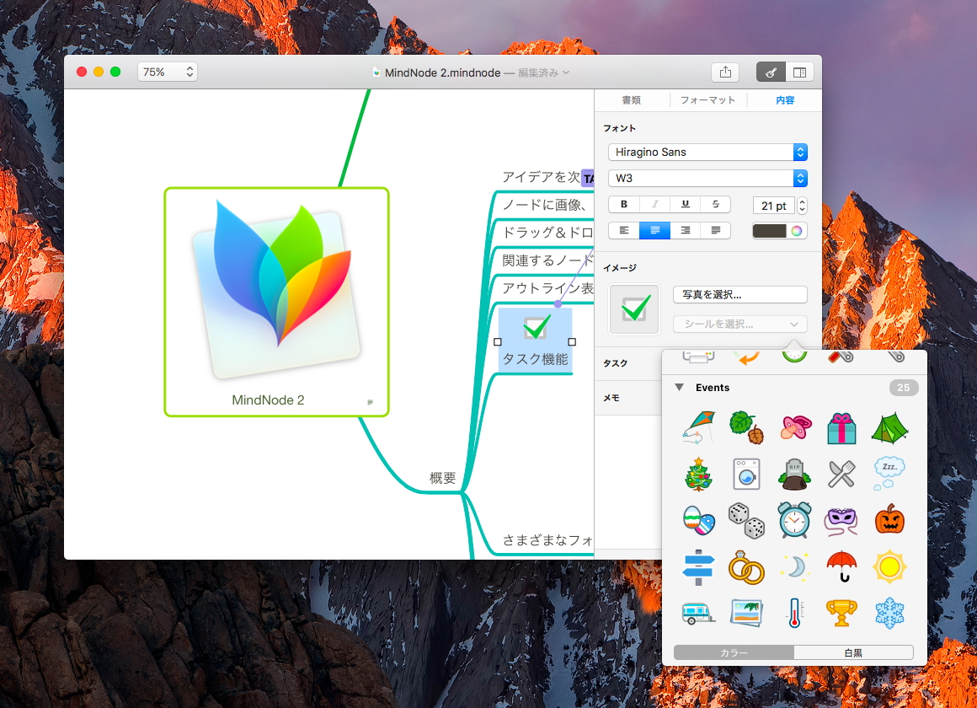Choose the RIP gravestone sticker
The width and height of the screenshot is (977, 708).
tap(794, 475)
